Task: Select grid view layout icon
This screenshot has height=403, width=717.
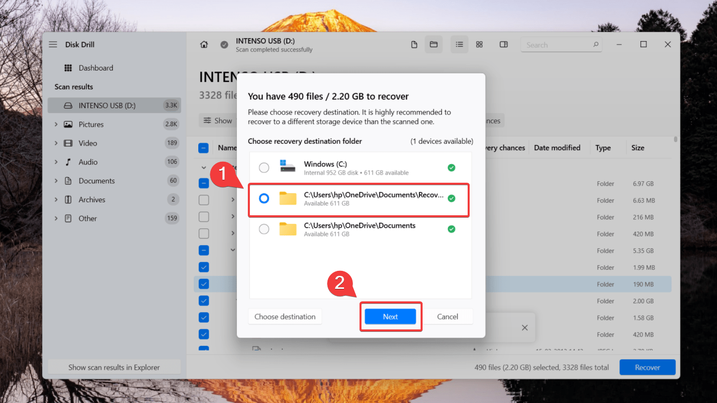Action: click(479, 45)
